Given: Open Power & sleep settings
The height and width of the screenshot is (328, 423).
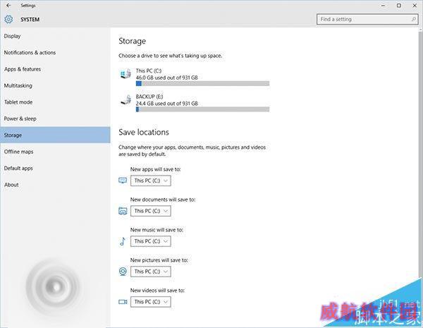Looking at the screenshot, I should 55,119.
